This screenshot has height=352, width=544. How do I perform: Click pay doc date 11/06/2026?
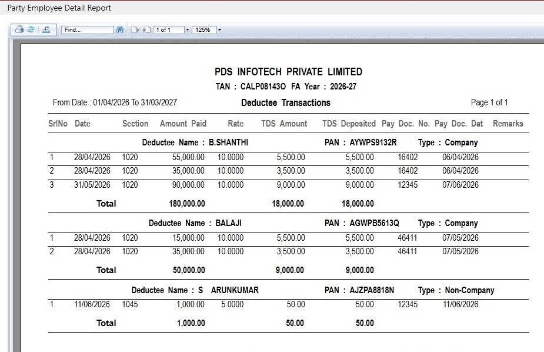tap(460, 304)
